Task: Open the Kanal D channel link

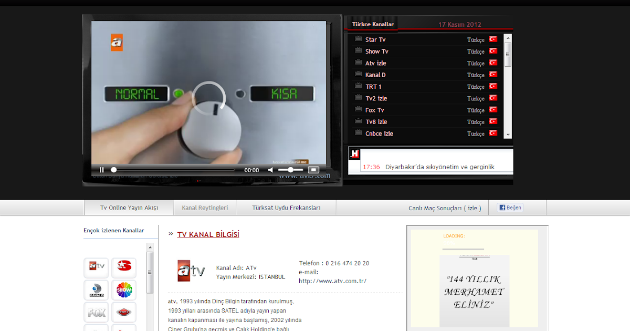Action: click(x=375, y=75)
